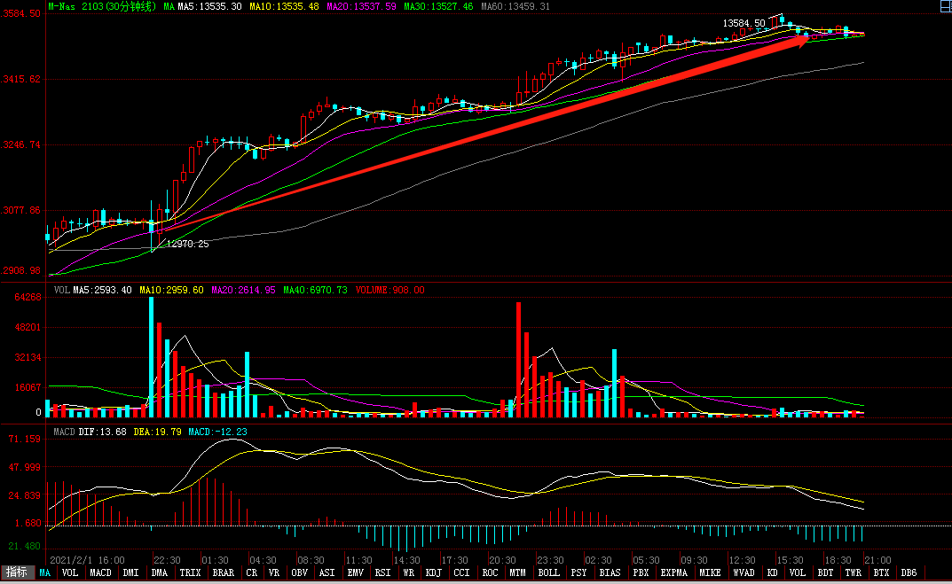
Task: Choose the CCI indicator tab
Action: coord(461,573)
